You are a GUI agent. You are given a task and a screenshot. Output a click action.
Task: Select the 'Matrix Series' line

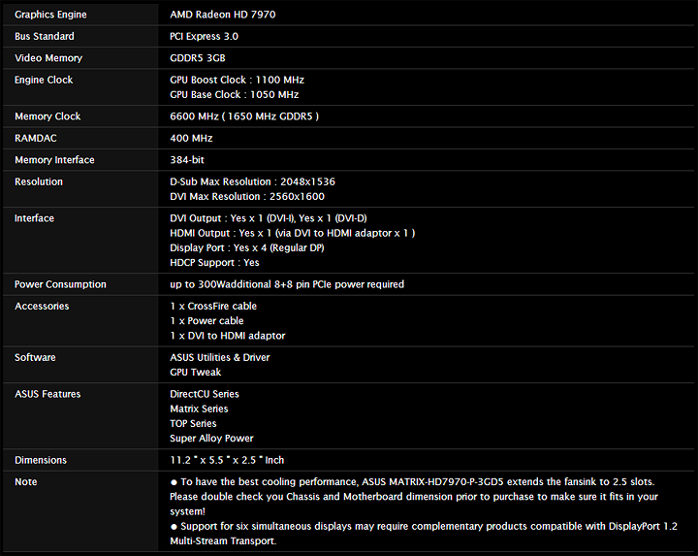(x=199, y=409)
